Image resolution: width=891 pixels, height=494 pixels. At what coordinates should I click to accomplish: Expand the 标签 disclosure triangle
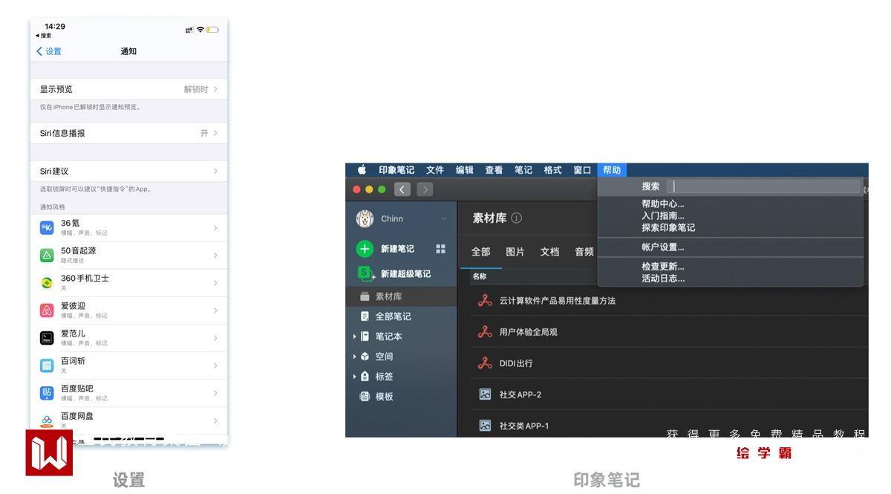pyautogui.click(x=355, y=377)
